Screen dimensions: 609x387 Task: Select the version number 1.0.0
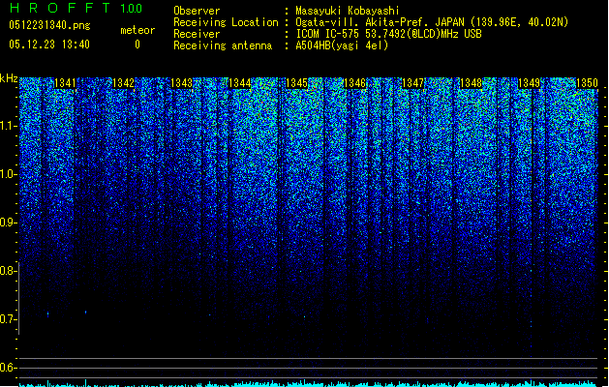coord(132,9)
